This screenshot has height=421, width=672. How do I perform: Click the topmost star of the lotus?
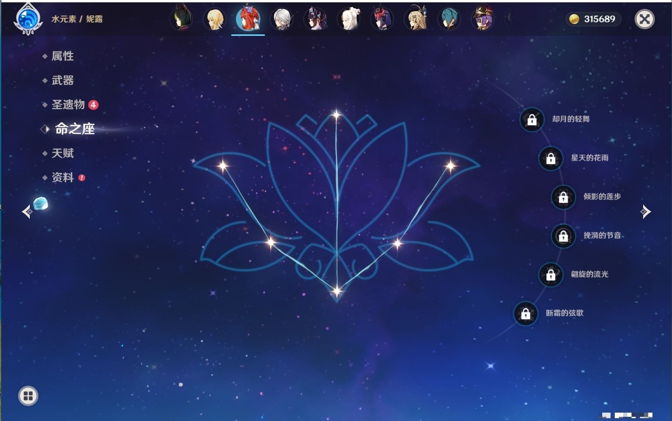tap(336, 114)
